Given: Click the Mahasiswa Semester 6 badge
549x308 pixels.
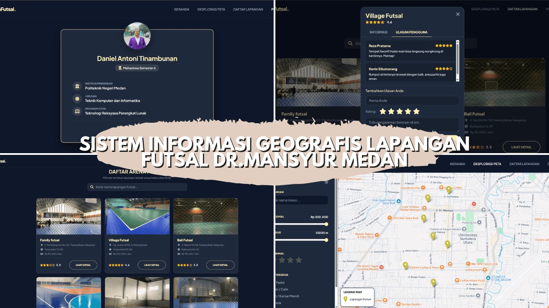Looking at the screenshot, I should (137, 68).
